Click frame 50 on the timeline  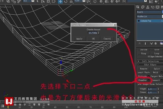[67, 107]
